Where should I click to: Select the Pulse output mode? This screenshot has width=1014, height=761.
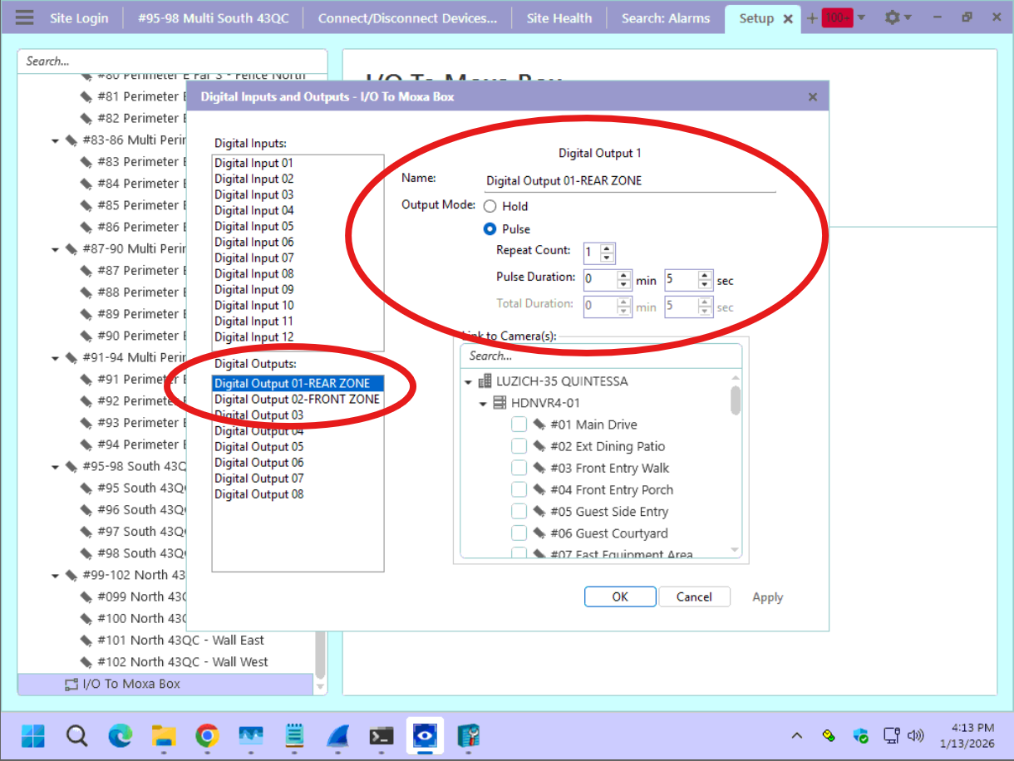tap(490, 228)
